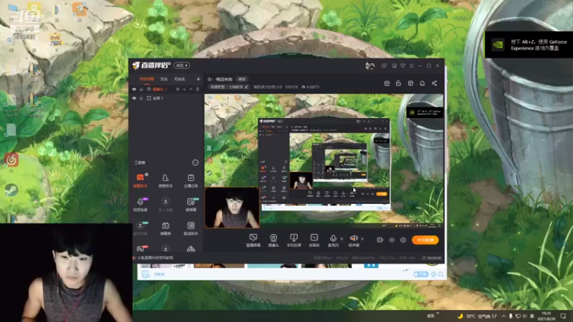The width and height of the screenshot is (573, 322).
Task: Open the 主播任务 tool
Action: (x=191, y=180)
